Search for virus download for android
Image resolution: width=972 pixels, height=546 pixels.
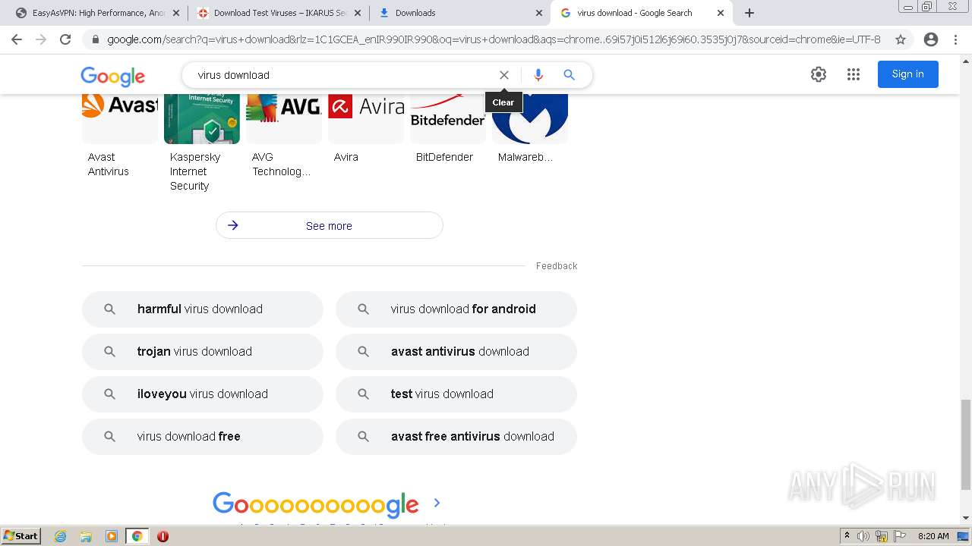[456, 309]
